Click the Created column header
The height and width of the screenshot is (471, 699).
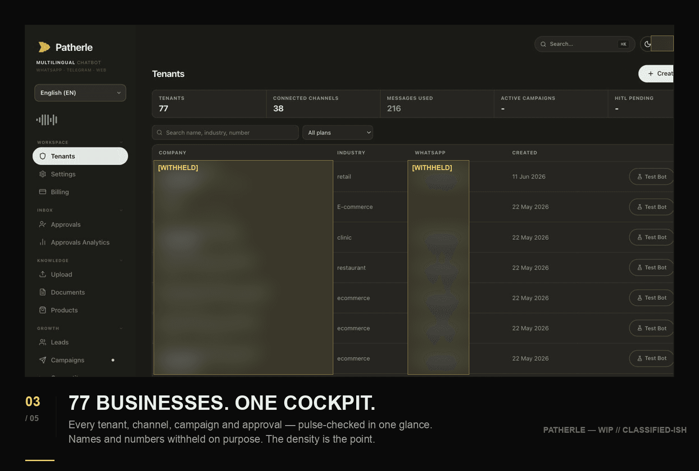point(525,153)
